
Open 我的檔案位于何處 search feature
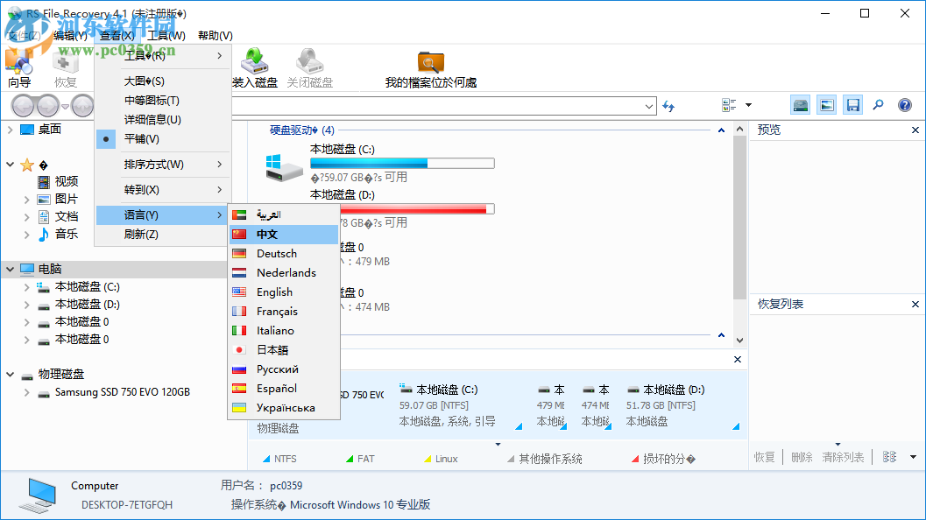[x=430, y=66]
